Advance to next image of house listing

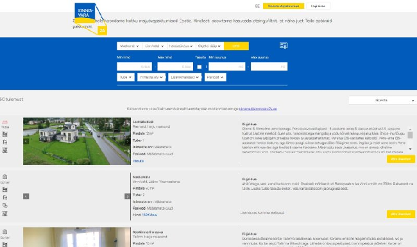click(128, 141)
